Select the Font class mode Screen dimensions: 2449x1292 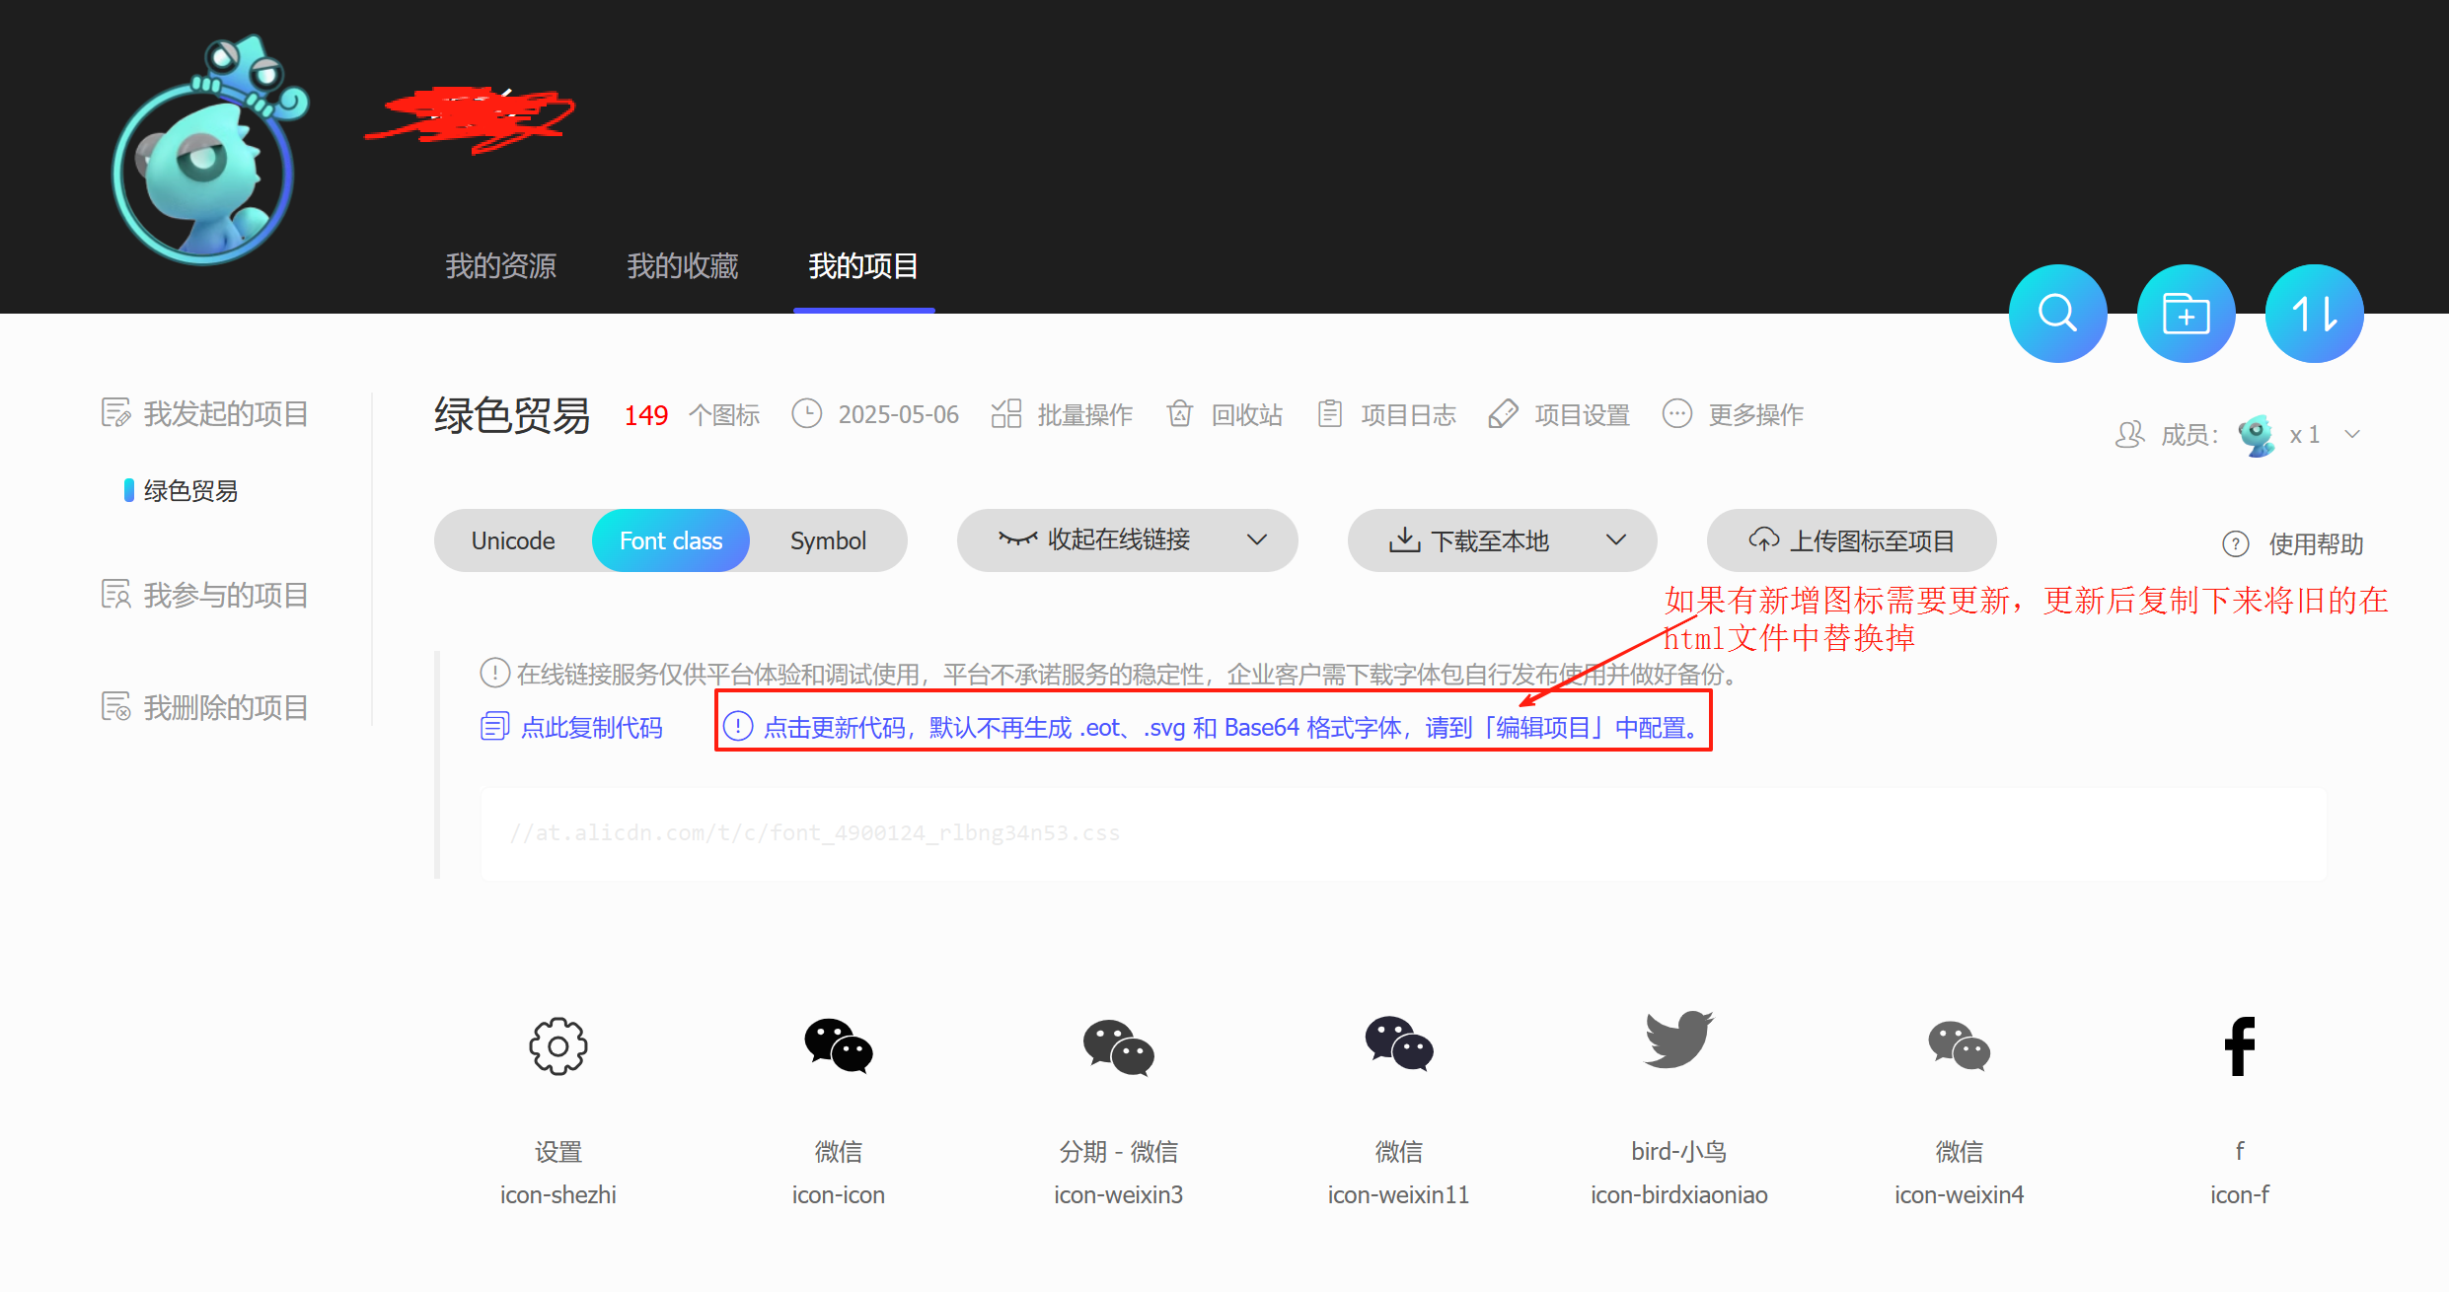(671, 540)
